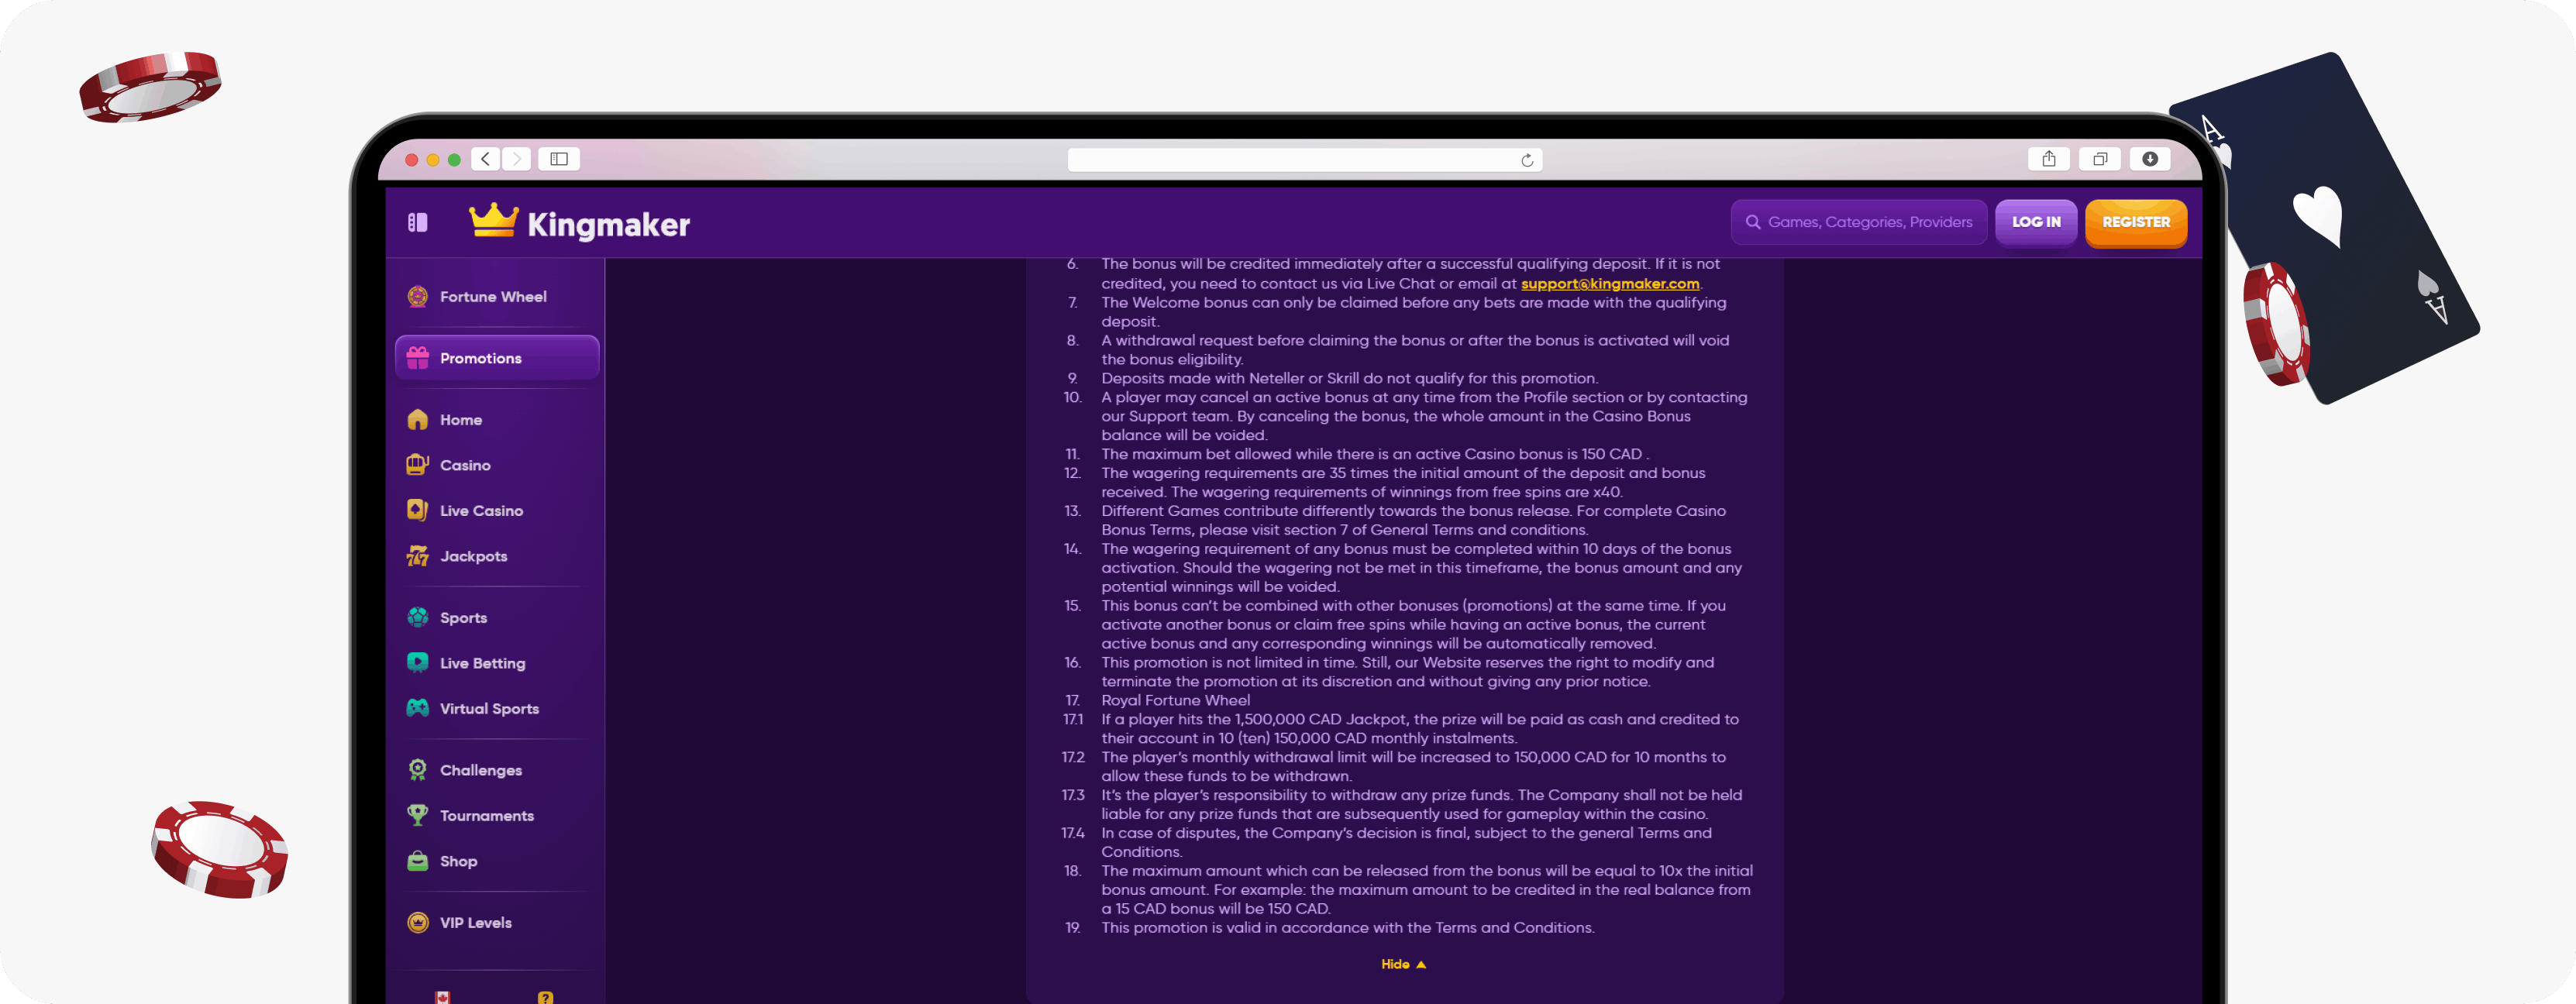Click the Live Betting play icon
Screen dimensions: 2576x1004
[x=418, y=662]
